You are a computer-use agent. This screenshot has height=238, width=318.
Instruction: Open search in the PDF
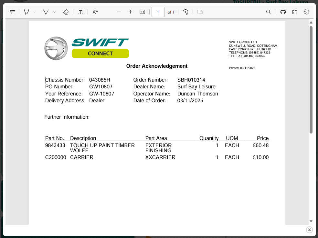tap(269, 12)
